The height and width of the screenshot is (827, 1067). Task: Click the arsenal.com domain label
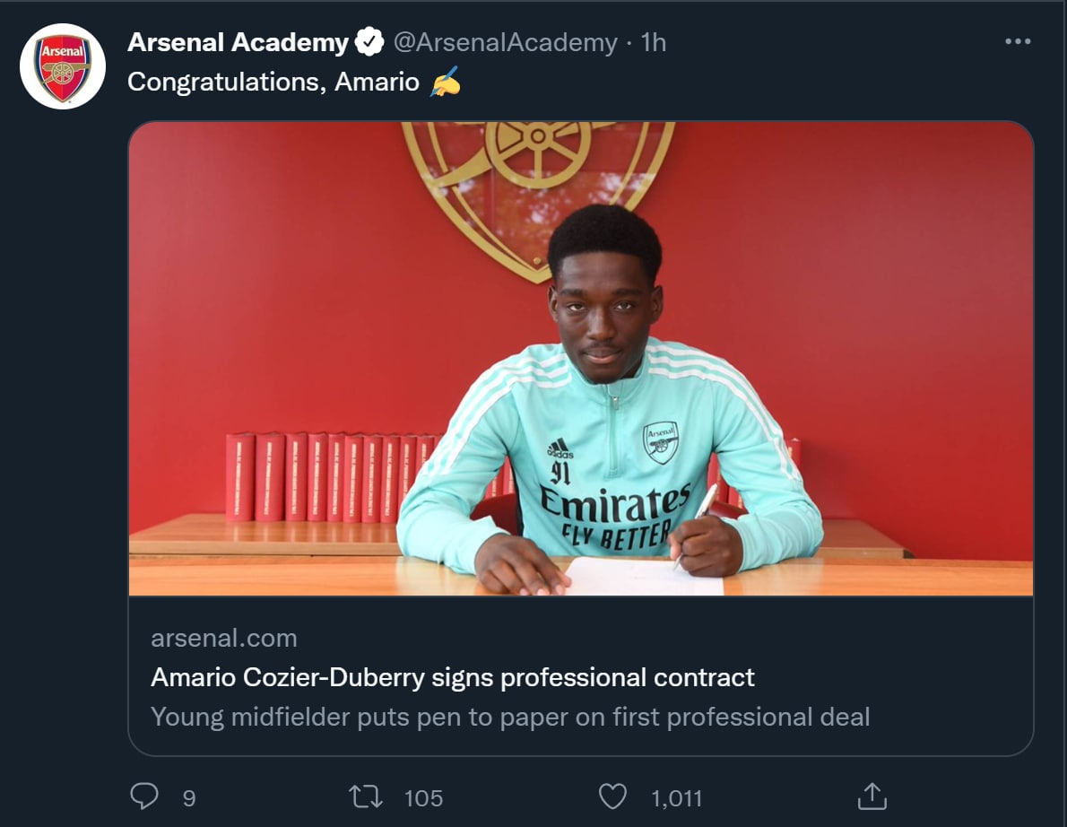pos(223,638)
